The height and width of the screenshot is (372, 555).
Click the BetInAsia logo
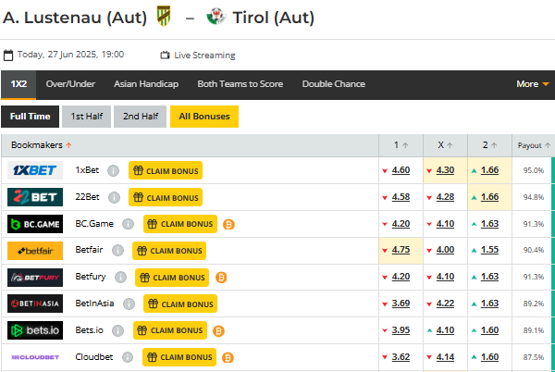tap(35, 304)
